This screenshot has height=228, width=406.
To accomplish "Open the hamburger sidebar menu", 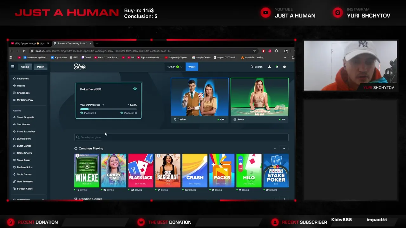I will coord(13,67).
